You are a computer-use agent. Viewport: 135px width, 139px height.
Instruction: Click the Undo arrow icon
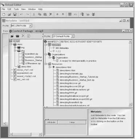(21, 15)
